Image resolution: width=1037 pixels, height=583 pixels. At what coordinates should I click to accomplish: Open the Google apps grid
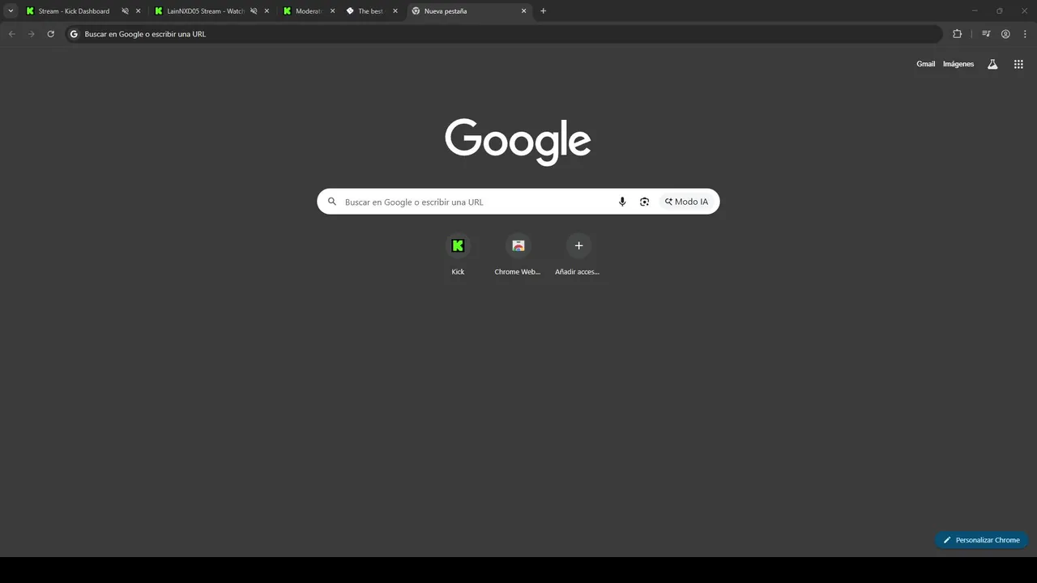point(1018,64)
